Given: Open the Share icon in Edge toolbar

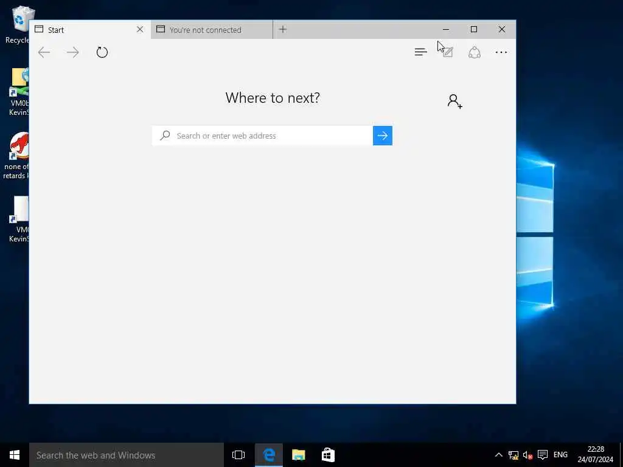Looking at the screenshot, I should coord(475,52).
